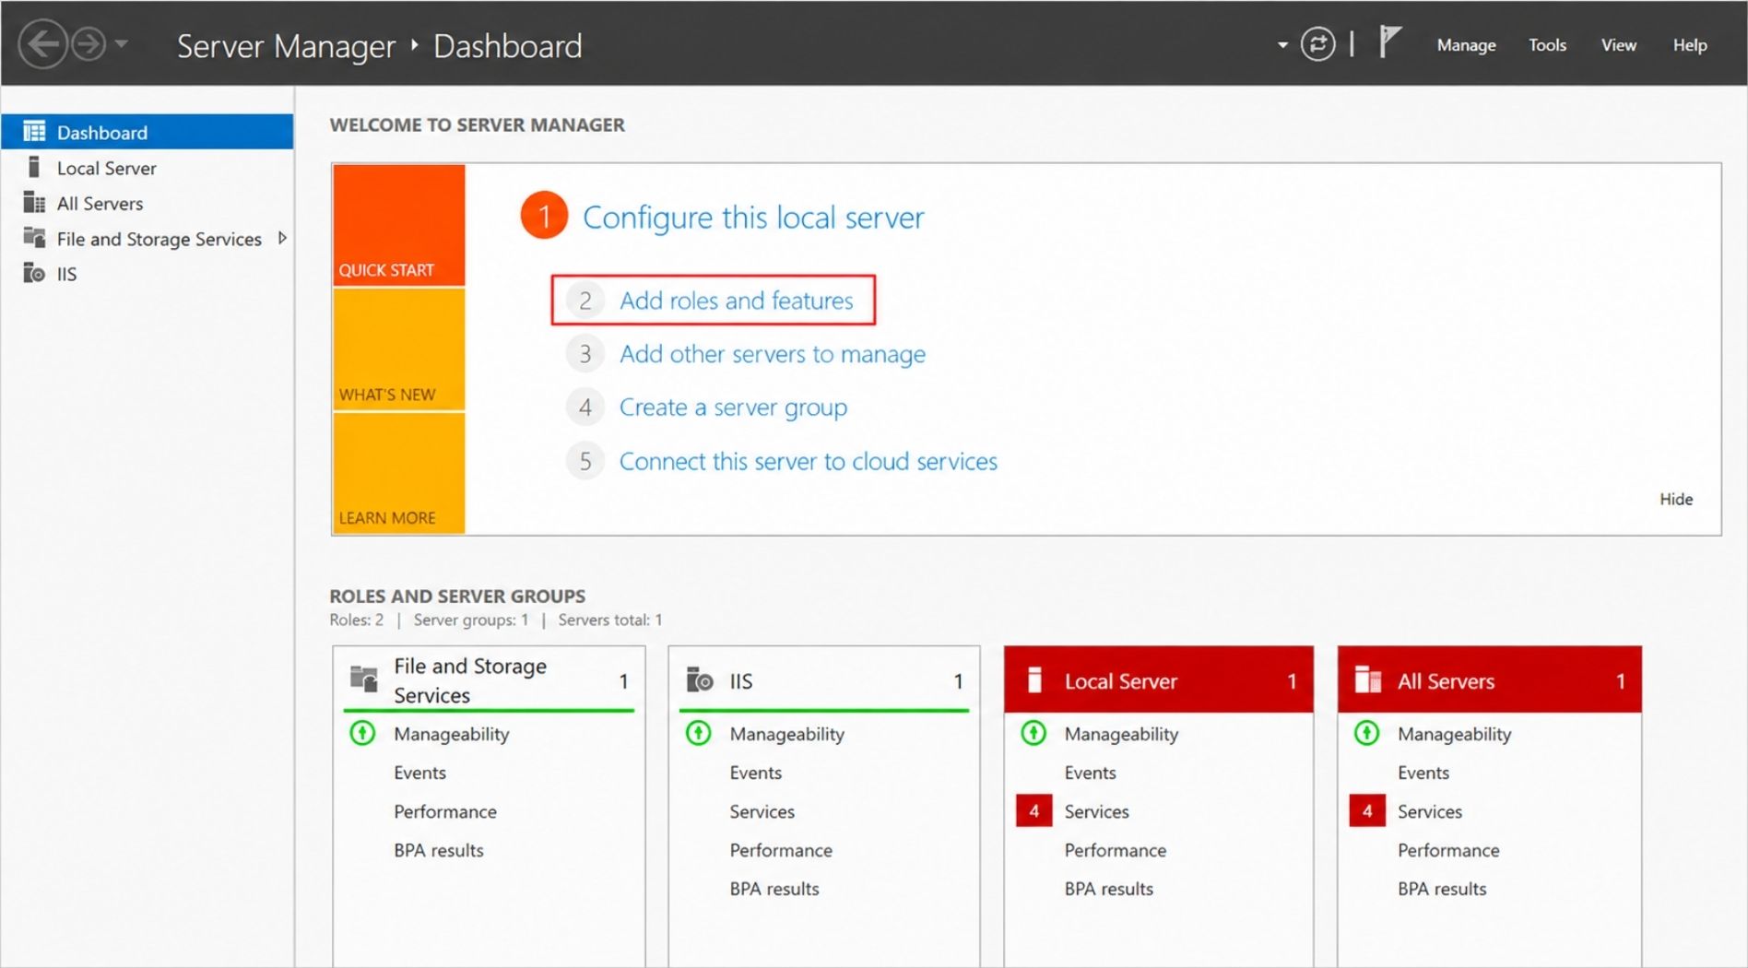This screenshot has height=968, width=1748.
Task: Open the Local Server tile header
Action: (1159, 680)
